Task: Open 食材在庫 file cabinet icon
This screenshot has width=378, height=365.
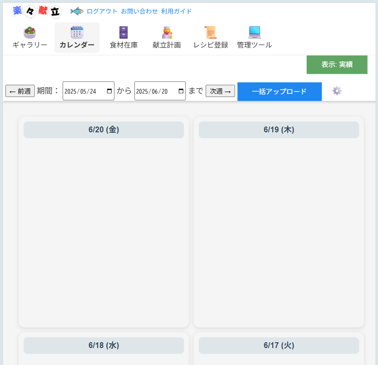Action: tap(123, 32)
